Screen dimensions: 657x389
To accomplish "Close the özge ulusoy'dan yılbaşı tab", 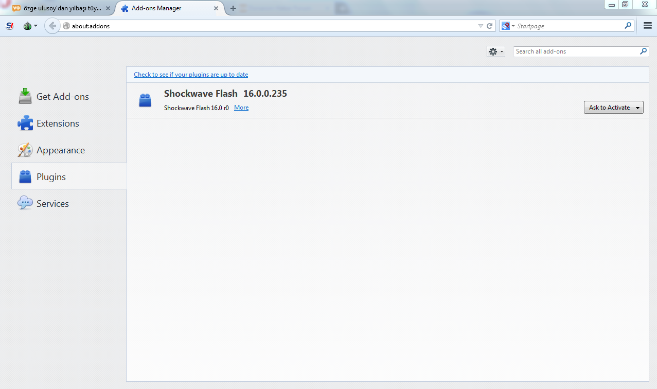I will click(x=108, y=8).
